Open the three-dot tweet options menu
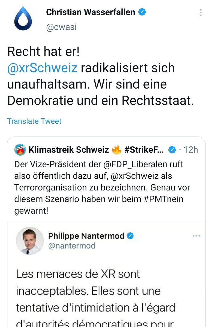Screen dimensions: 211x327 click(x=201, y=13)
